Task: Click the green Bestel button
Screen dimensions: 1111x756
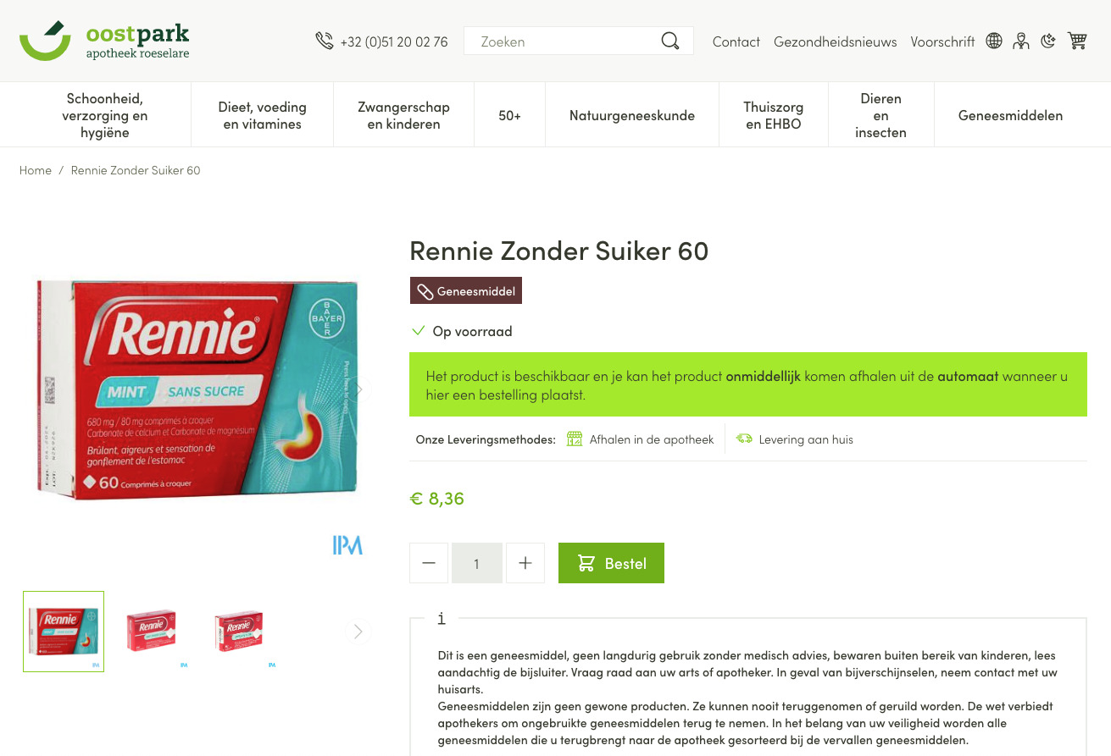Action: point(611,563)
